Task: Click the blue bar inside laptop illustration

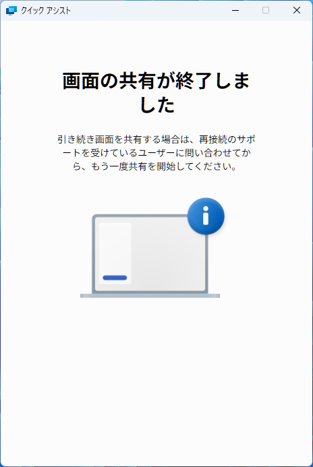Action: (115, 278)
